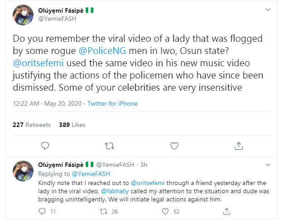283x220 pixels.
Task: Share the reply tweet via share icon
Action: click(227, 211)
